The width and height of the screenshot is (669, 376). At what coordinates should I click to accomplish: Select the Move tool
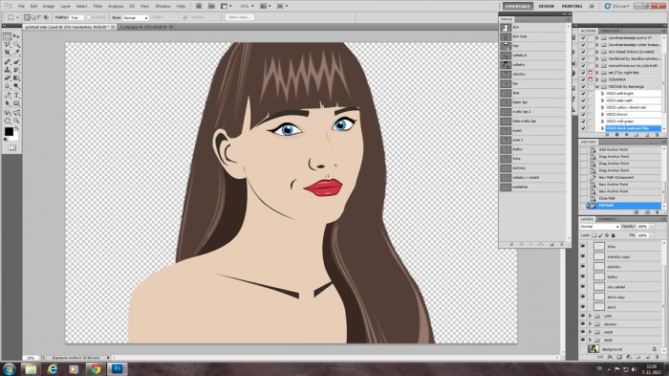(x=16, y=36)
